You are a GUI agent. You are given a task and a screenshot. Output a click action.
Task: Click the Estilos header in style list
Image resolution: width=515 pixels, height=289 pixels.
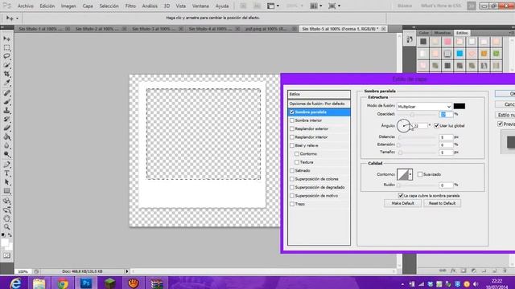click(x=319, y=95)
